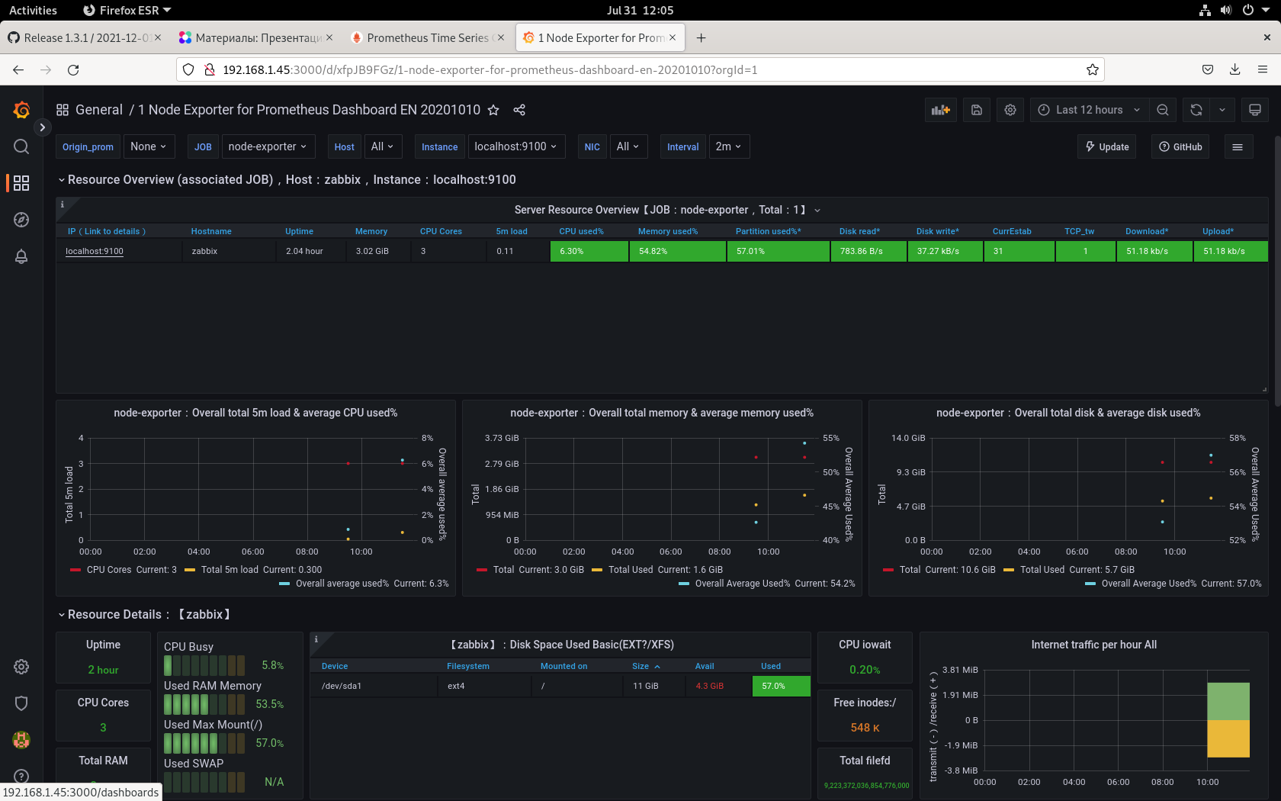Screen dimensions: 1281x801
Task: Open the user avatar profile icon
Action: tap(21, 740)
